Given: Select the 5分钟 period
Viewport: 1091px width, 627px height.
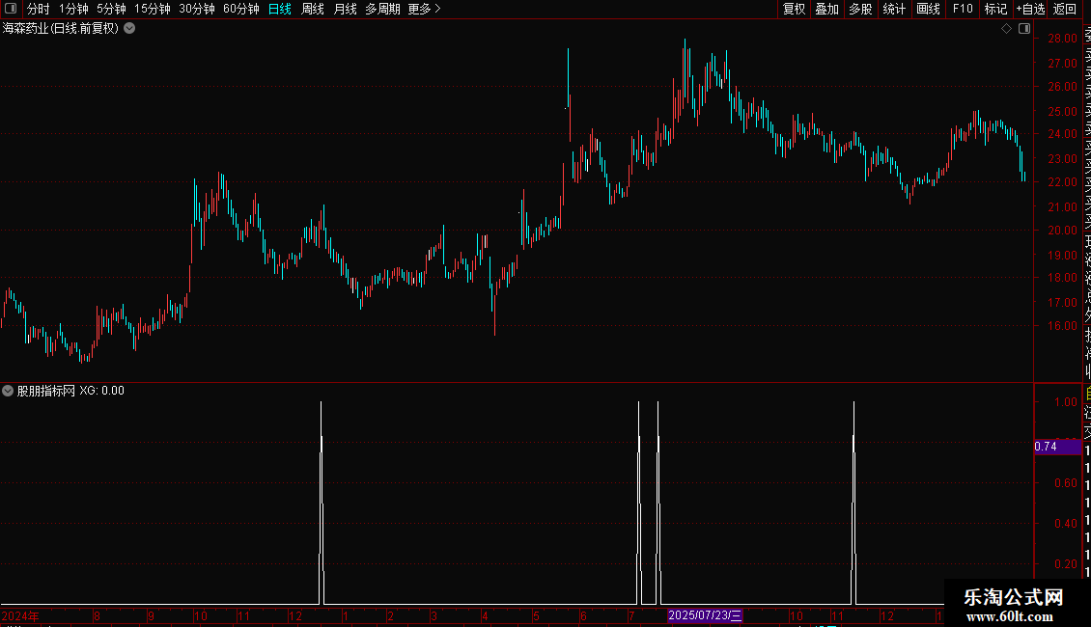Looking at the screenshot, I should click(111, 9).
